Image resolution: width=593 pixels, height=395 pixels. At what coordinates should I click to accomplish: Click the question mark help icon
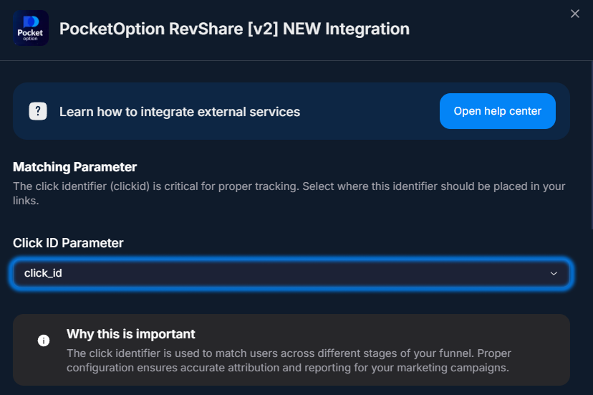point(38,111)
